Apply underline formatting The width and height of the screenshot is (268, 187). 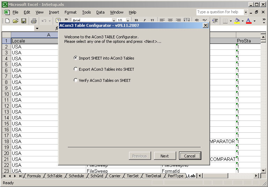click(x=152, y=21)
